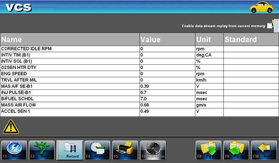Select the CORRECTED IDLE RPM row
Image resolution: width=279 pixels, height=163 pixels.
tap(139, 49)
